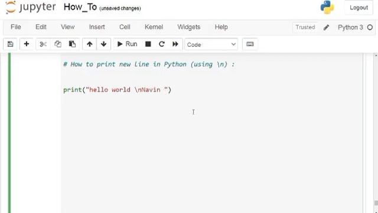The width and height of the screenshot is (378, 213).
Task: Open the cell type Code dropdown
Action: [x=211, y=45]
